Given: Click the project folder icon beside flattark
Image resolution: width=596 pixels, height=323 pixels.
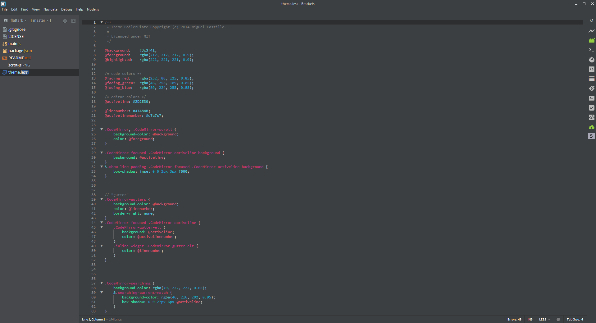Looking at the screenshot, I should tap(6, 20).
